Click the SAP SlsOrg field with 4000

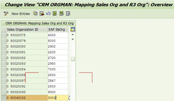coord(58,35)
